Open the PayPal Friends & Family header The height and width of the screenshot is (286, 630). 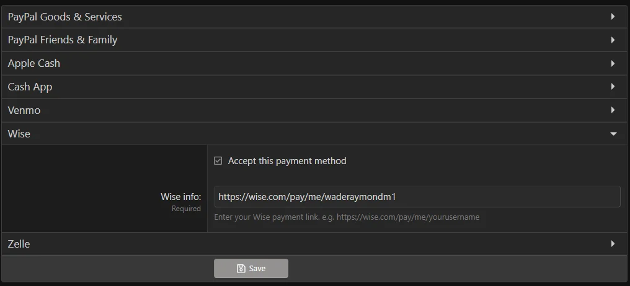point(315,40)
